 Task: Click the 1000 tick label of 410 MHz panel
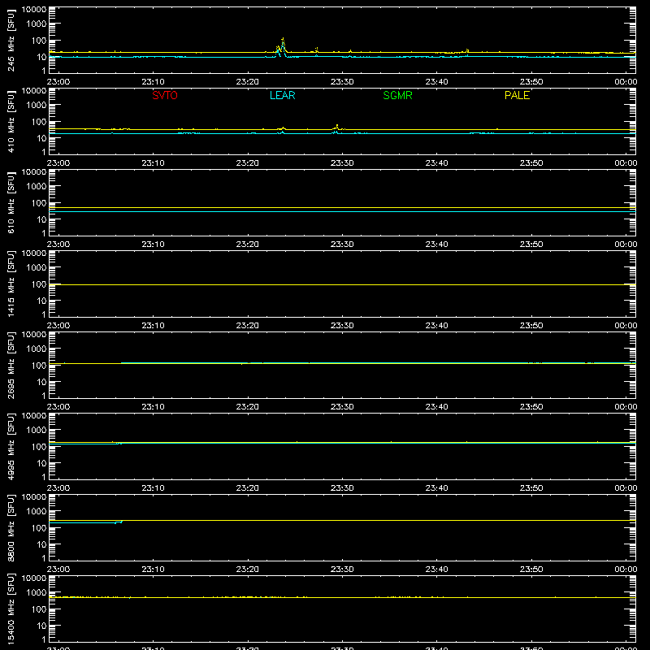37,106
